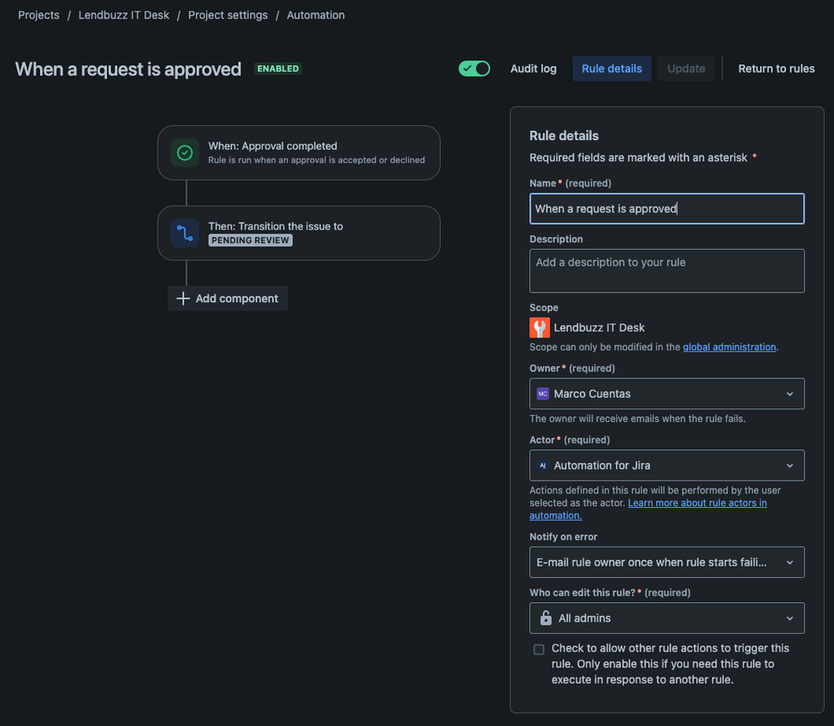Click the green Approval completed trigger icon

184,153
